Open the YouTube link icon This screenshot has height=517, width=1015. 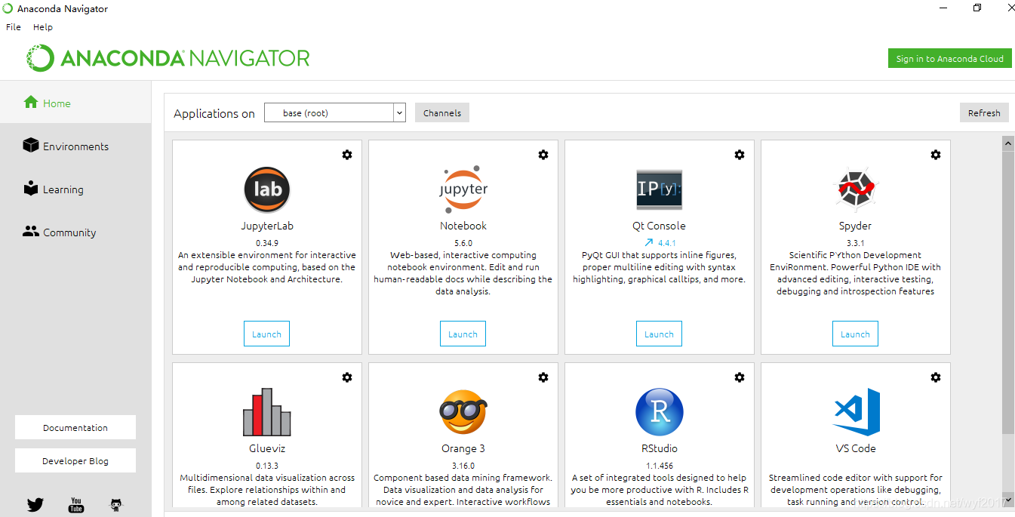76,505
